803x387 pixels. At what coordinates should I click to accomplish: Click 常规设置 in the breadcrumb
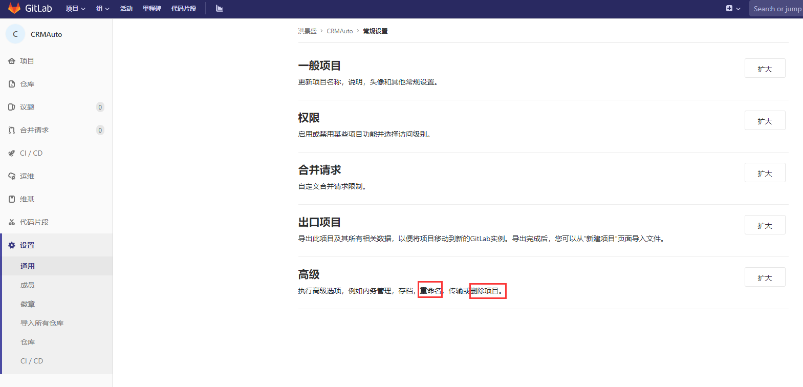tap(375, 31)
